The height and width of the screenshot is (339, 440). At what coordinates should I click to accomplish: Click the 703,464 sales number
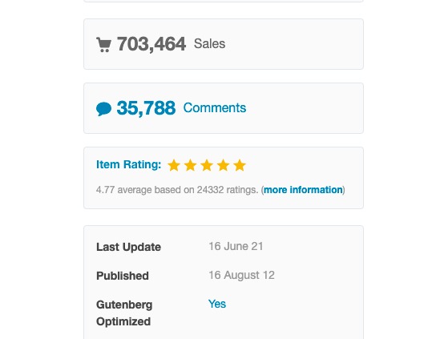point(151,44)
